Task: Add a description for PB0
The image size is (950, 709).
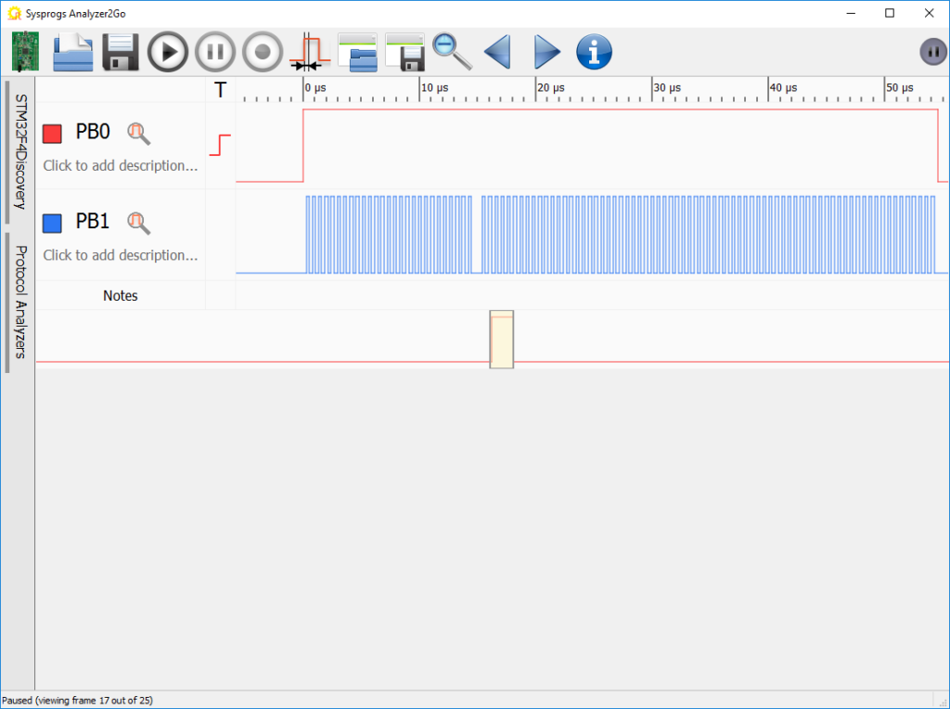Action: pos(121,165)
